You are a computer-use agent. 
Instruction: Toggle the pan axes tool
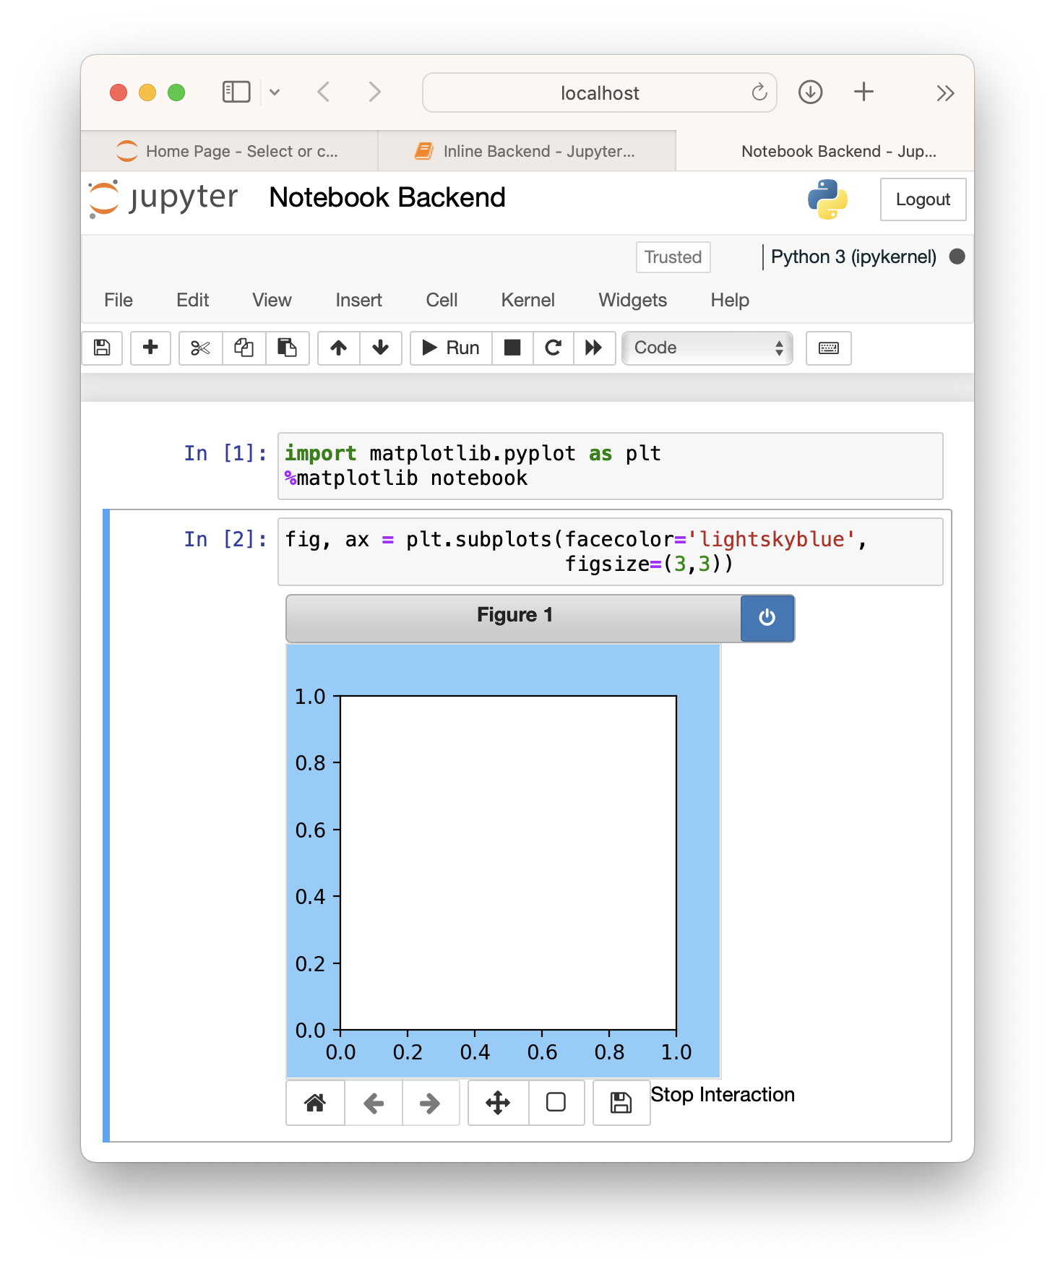(498, 1103)
